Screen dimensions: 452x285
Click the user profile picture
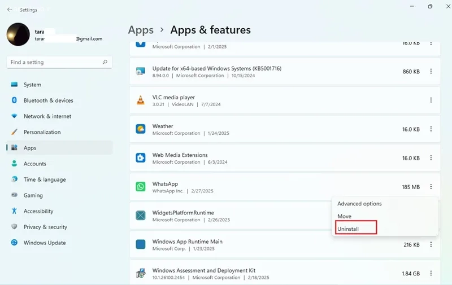point(18,34)
